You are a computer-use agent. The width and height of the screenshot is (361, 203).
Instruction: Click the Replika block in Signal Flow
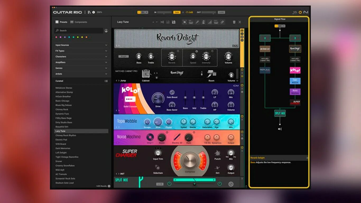point(265,70)
